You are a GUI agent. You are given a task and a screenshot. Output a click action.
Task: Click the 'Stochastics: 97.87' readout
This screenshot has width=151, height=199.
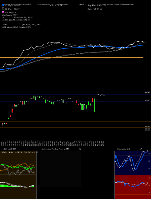click(x=10, y=15)
